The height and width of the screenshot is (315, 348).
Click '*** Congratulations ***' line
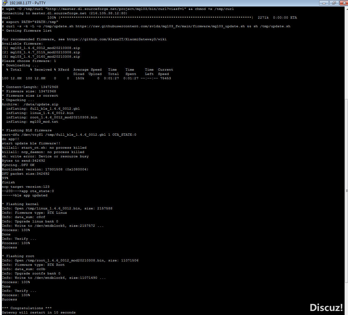tap(27, 308)
